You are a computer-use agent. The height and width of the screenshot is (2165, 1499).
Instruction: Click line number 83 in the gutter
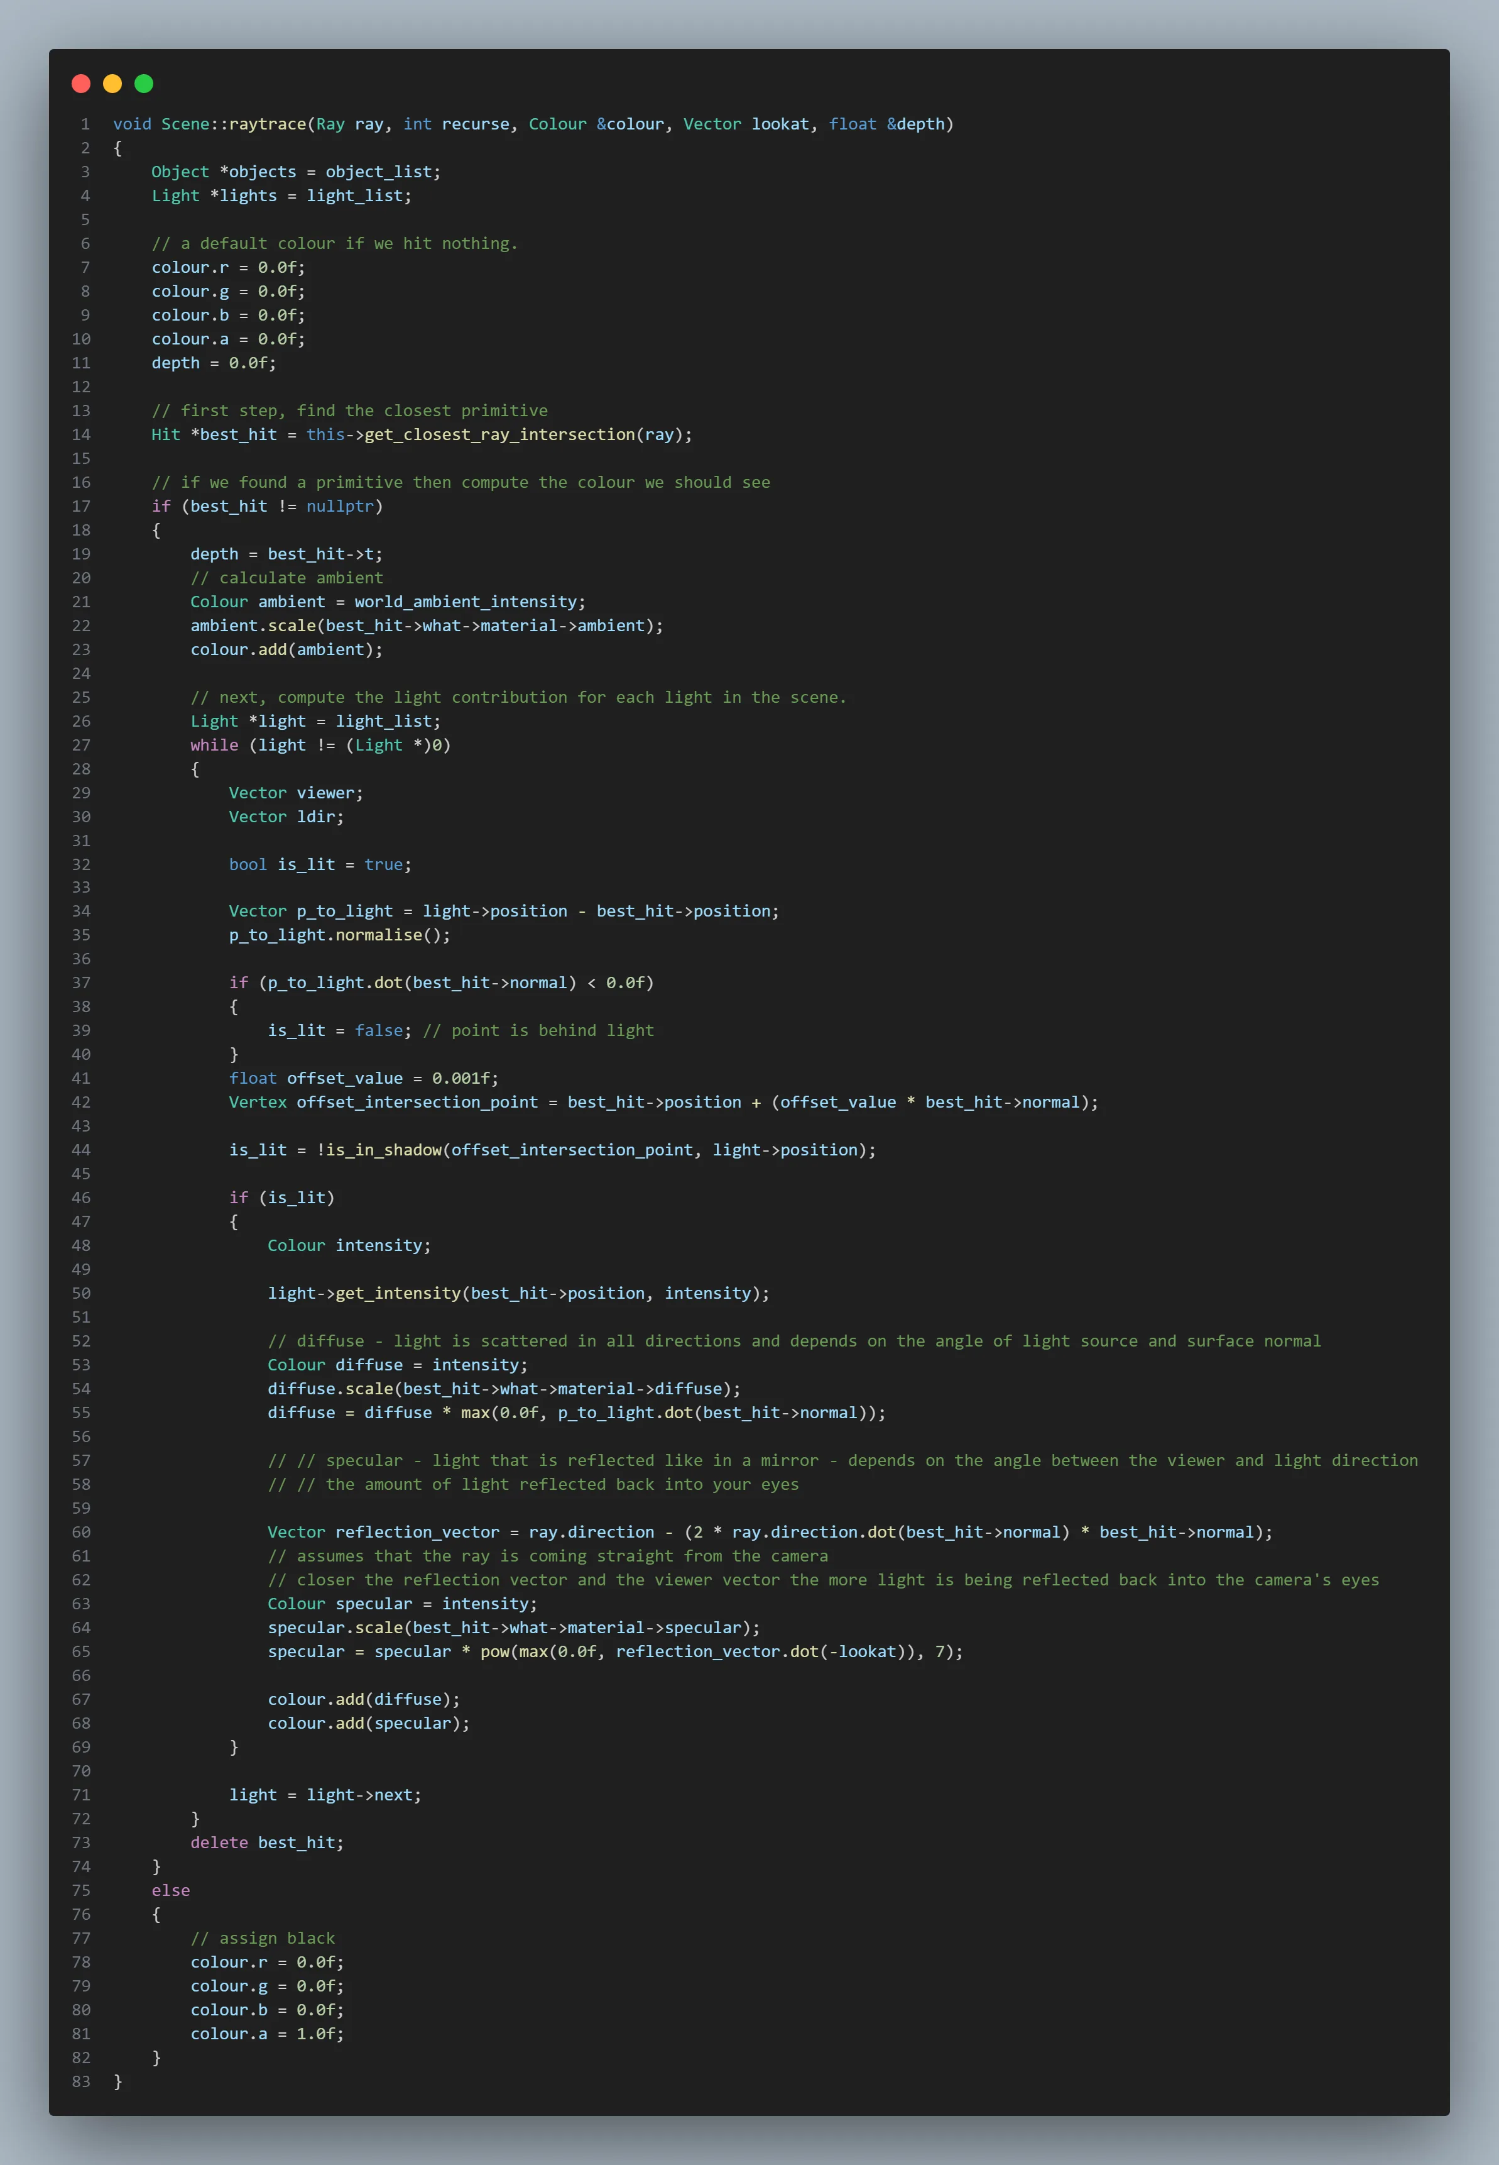coord(82,2081)
